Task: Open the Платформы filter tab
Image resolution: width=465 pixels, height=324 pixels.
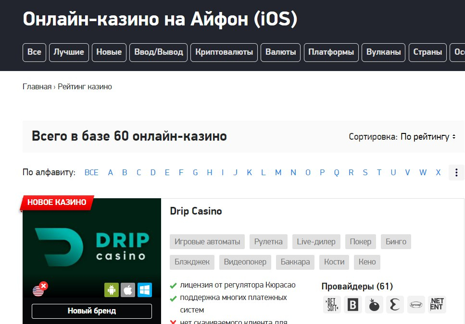Action: click(331, 52)
